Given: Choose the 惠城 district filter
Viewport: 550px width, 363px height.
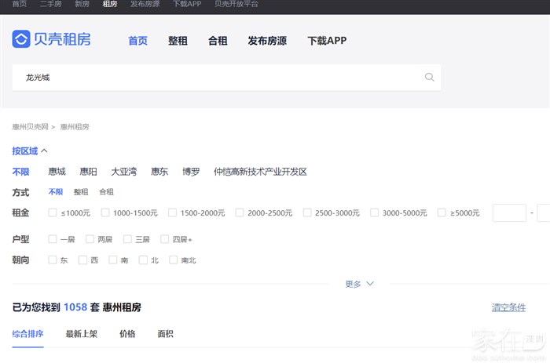Looking at the screenshot, I should 57,172.
